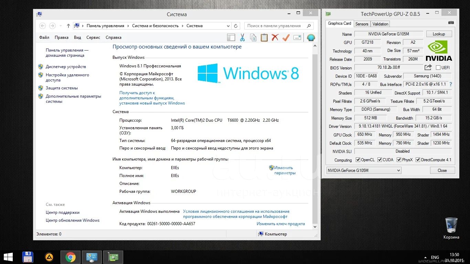Click GPU-Z camera screenshot icon
470x264 pixels.
pos(451,23)
